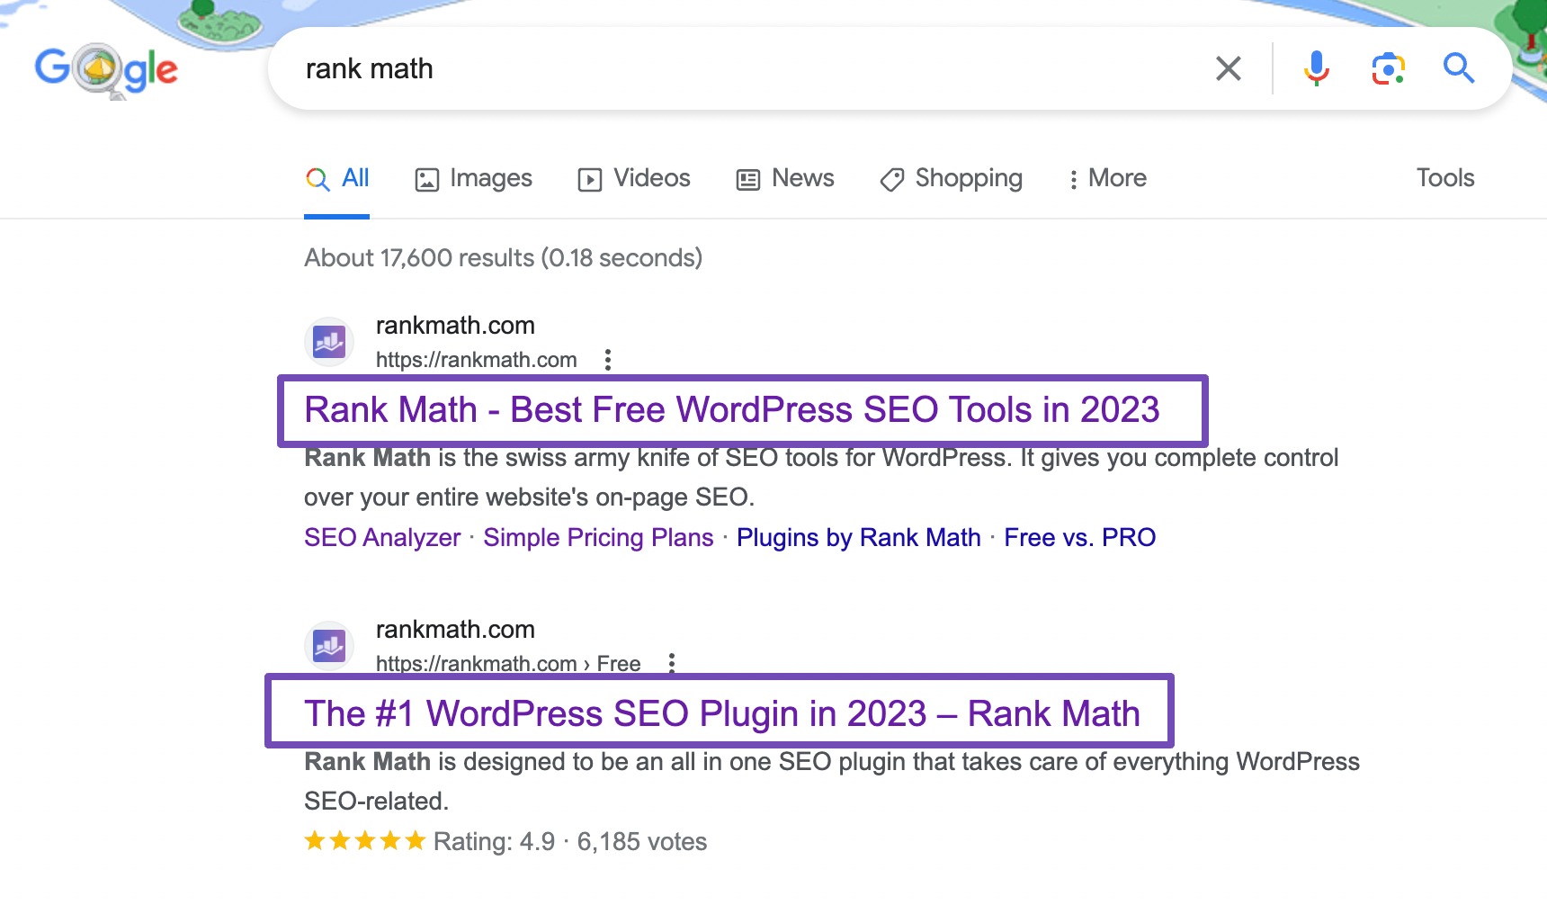Clear the search query with X
Screen dimensions: 1547x914
[x=1229, y=68]
